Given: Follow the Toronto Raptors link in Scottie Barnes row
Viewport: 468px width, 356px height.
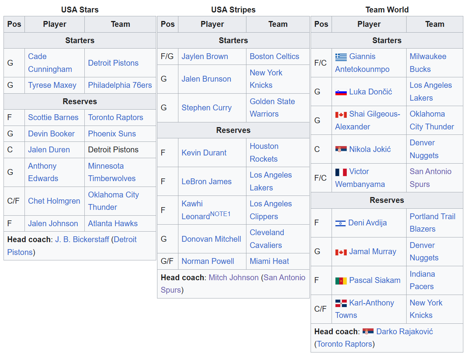Looking at the screenshot, I should 115,117.
